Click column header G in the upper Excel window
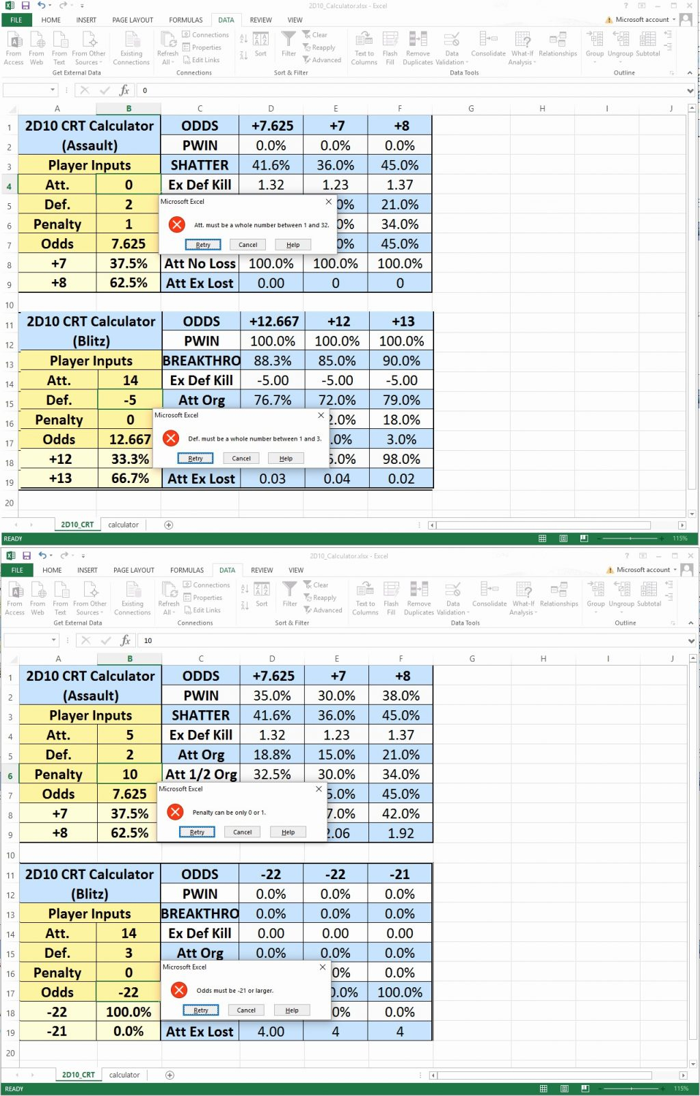Viewport: 700px width, 1096px height. coord(471,108)
